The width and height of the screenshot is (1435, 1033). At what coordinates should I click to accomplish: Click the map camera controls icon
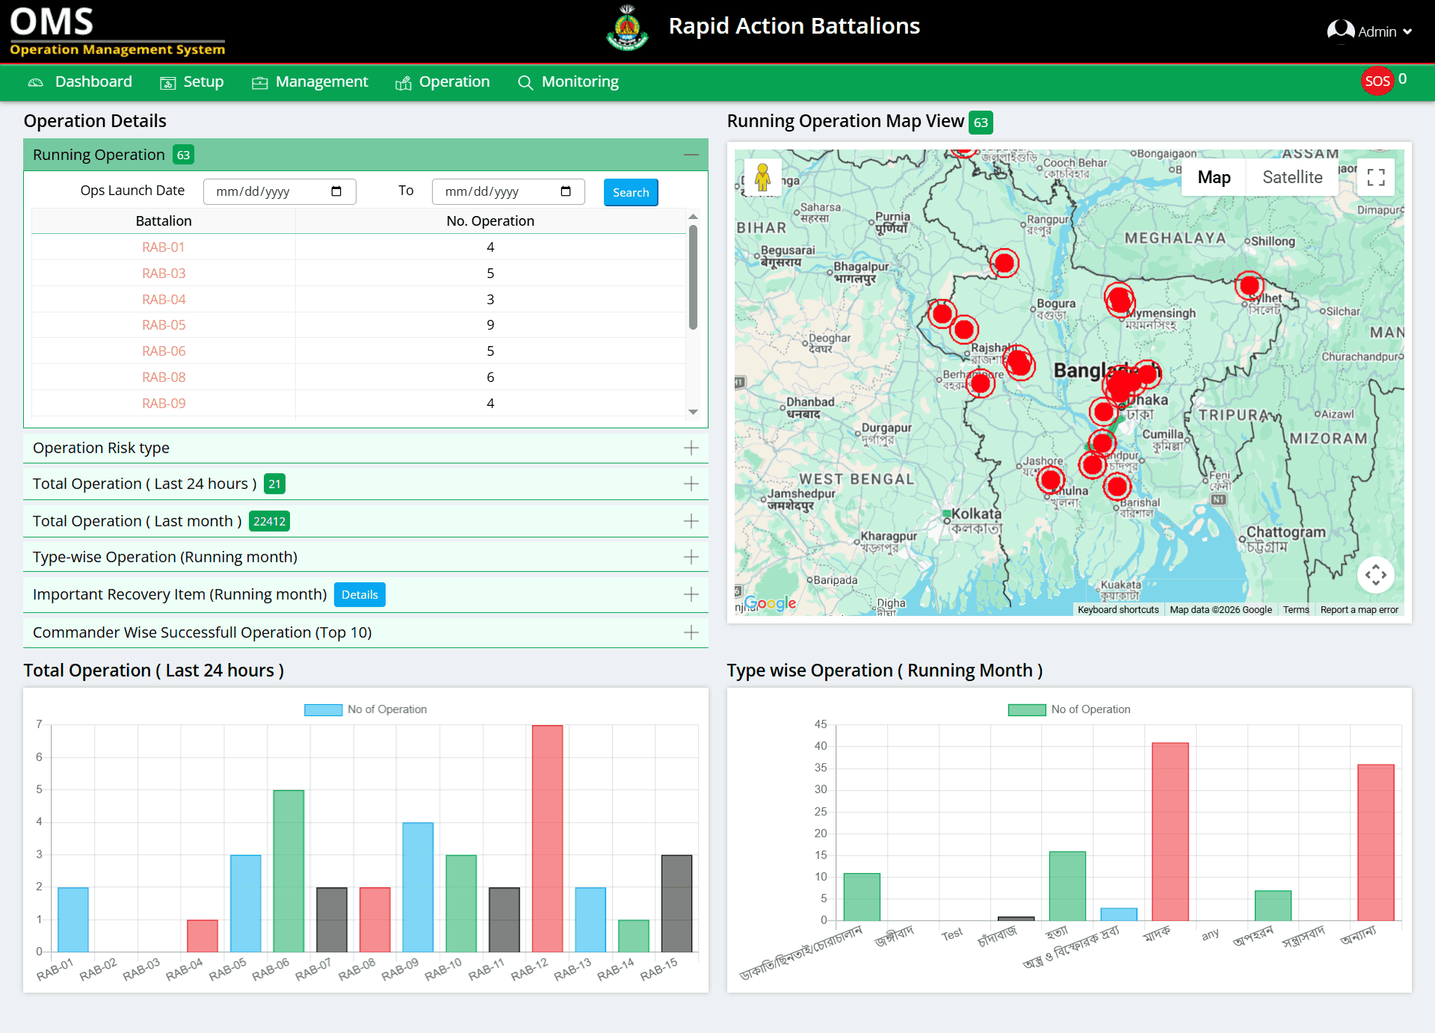tap(1375, 575)
